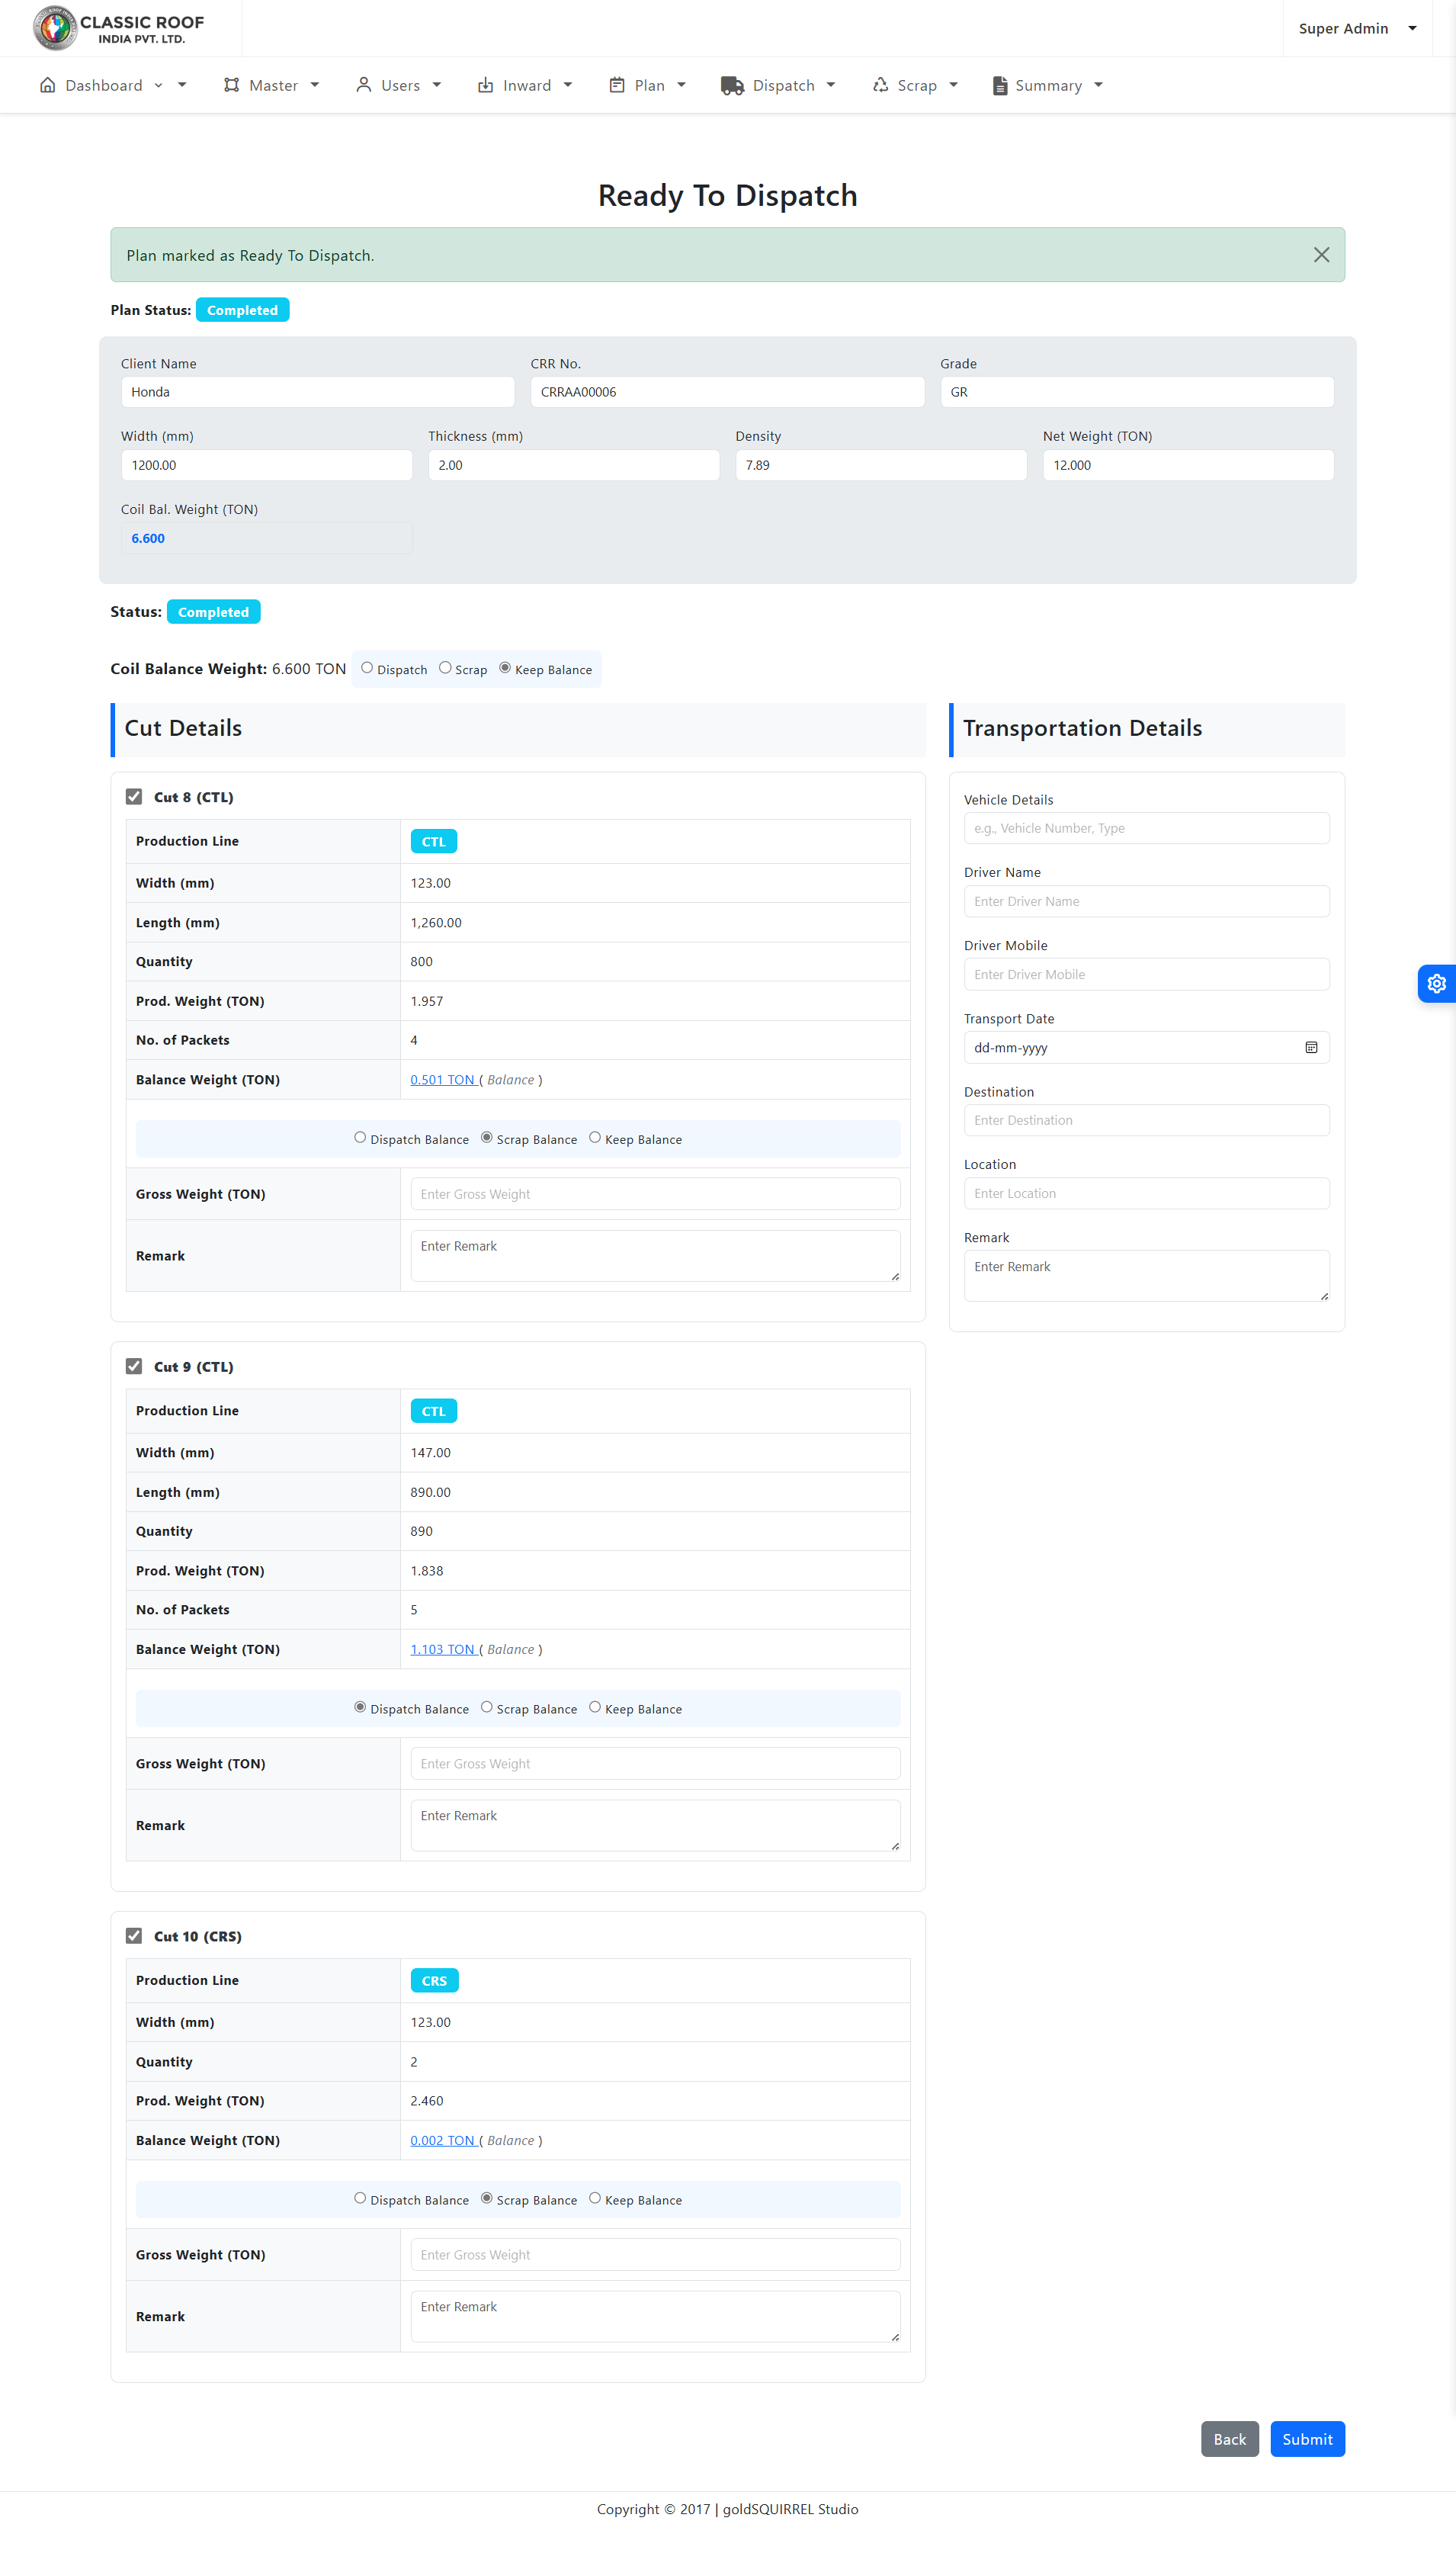Expand the Plan menu dropdown arrow

click(681, 86)
